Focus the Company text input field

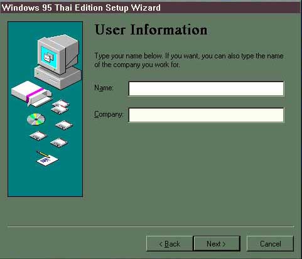click(206, 115)
